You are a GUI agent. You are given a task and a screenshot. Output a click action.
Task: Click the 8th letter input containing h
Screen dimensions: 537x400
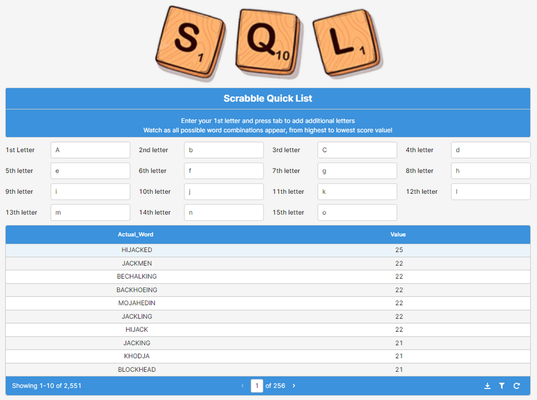pyautogui.click(x=491, y=171)
